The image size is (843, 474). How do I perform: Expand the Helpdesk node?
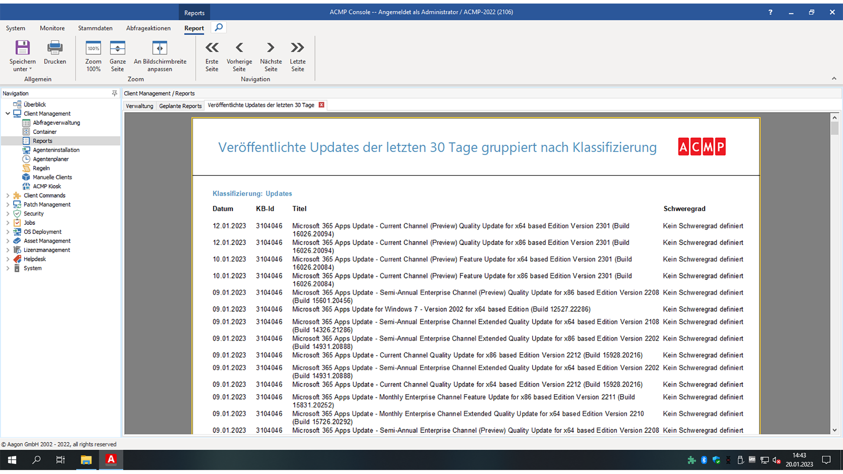coord(7,259)
